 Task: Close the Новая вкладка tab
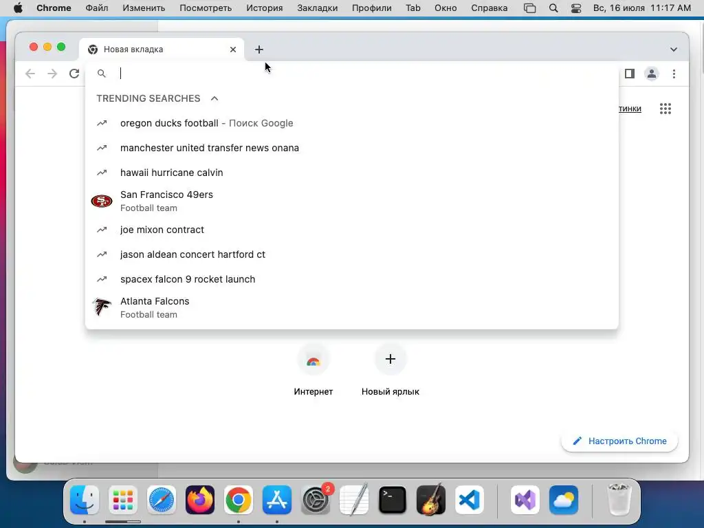(232, 49)
